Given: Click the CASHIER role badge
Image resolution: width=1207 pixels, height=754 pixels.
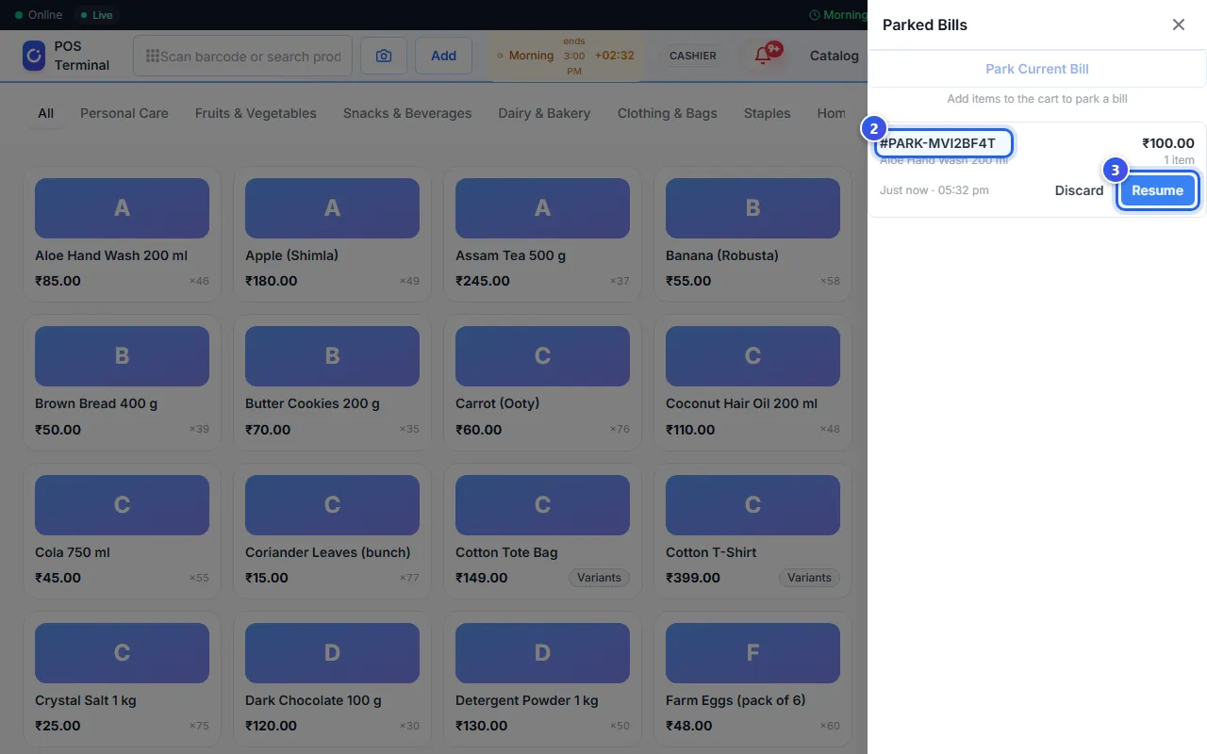Looking at the screenshot, I should click(693, 56).
